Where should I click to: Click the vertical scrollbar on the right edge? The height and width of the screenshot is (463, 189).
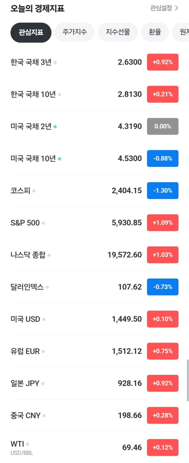(x=188, y=380)
